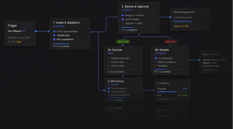This screenshot has height=129, width=233.
Task: Click the purple dot beside New Request
Action: [24, 31]
